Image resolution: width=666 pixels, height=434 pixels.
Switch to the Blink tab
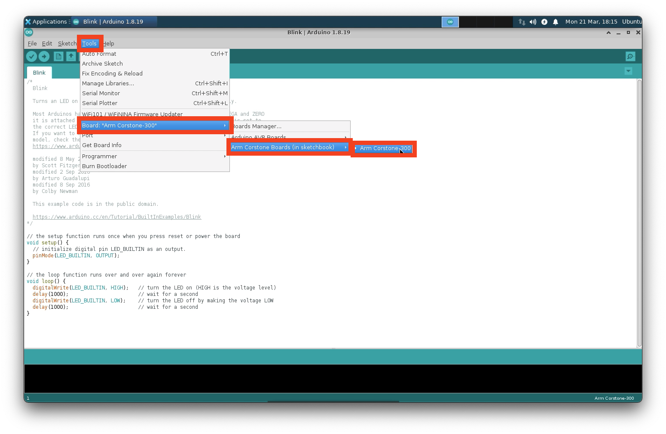39,72
